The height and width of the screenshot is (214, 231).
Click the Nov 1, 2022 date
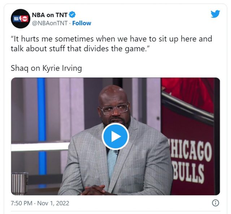pyautogui.click(x=53, y=203)
